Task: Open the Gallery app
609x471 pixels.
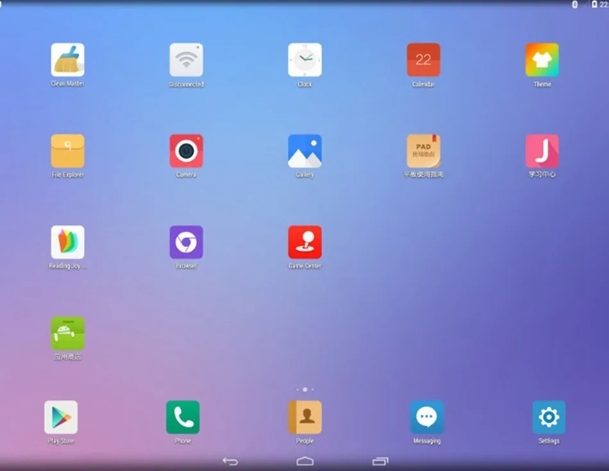Action: point(305,151)
